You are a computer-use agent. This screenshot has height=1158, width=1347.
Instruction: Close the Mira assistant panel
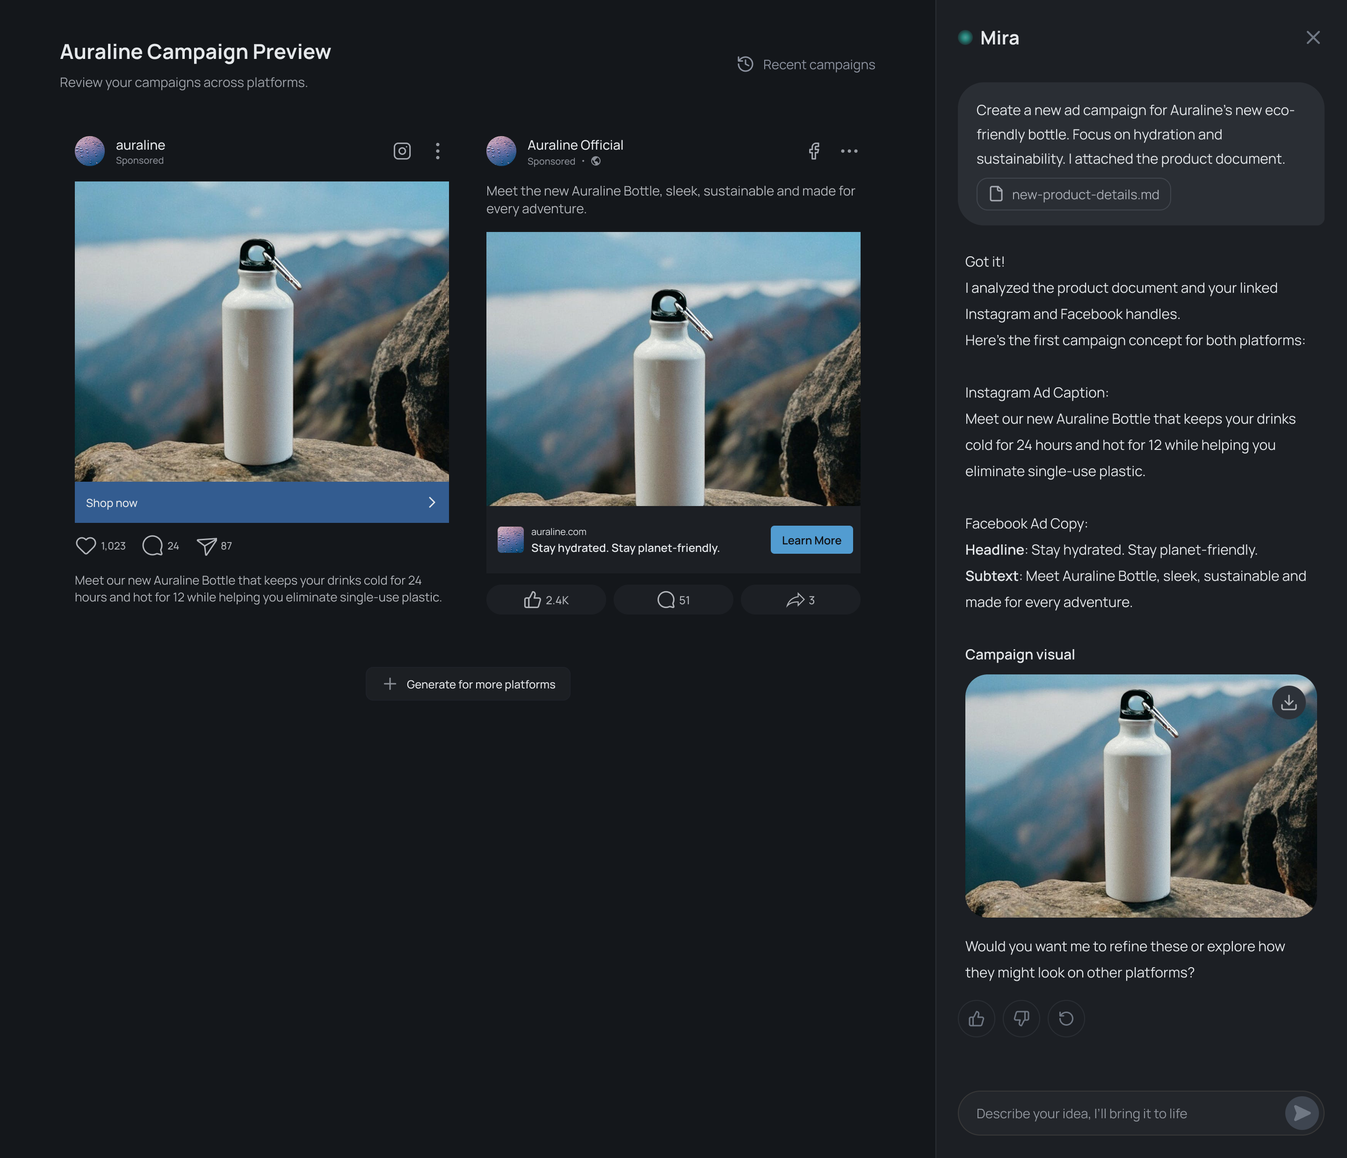tap(1313, 37)
